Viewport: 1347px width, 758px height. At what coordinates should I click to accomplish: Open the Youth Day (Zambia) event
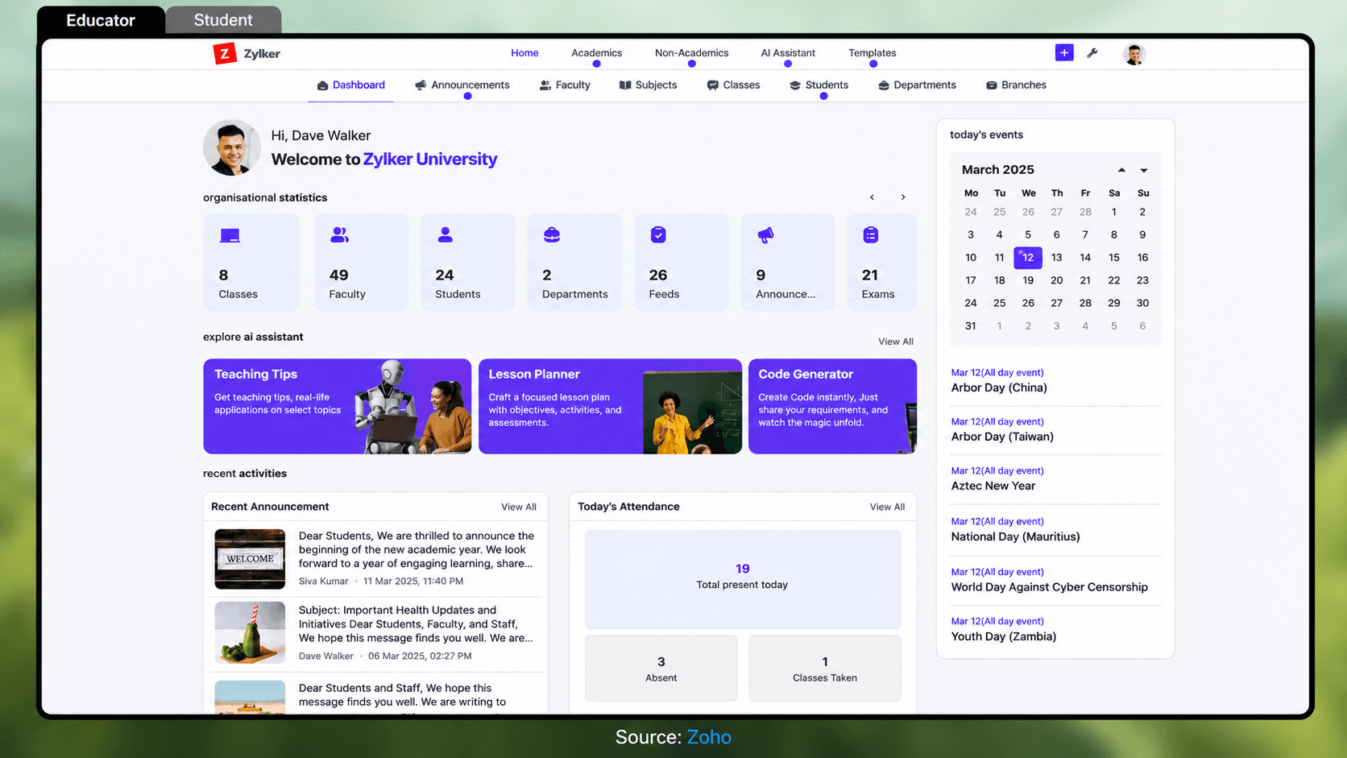[1004, 636]
